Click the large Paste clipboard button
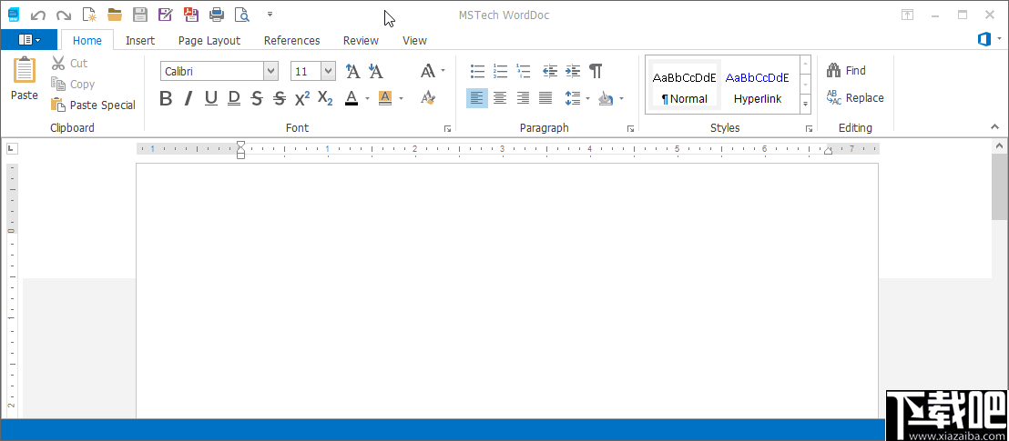Screen dimensions: 1009x441 pyautogui.click(x=25, y=78)
